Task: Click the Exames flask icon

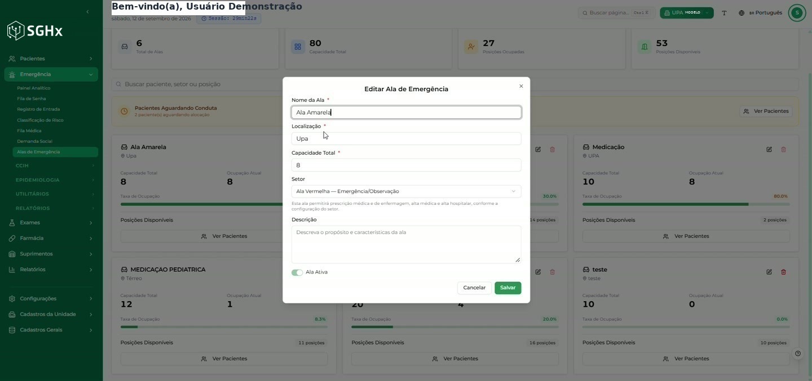Action: point(12,223)
